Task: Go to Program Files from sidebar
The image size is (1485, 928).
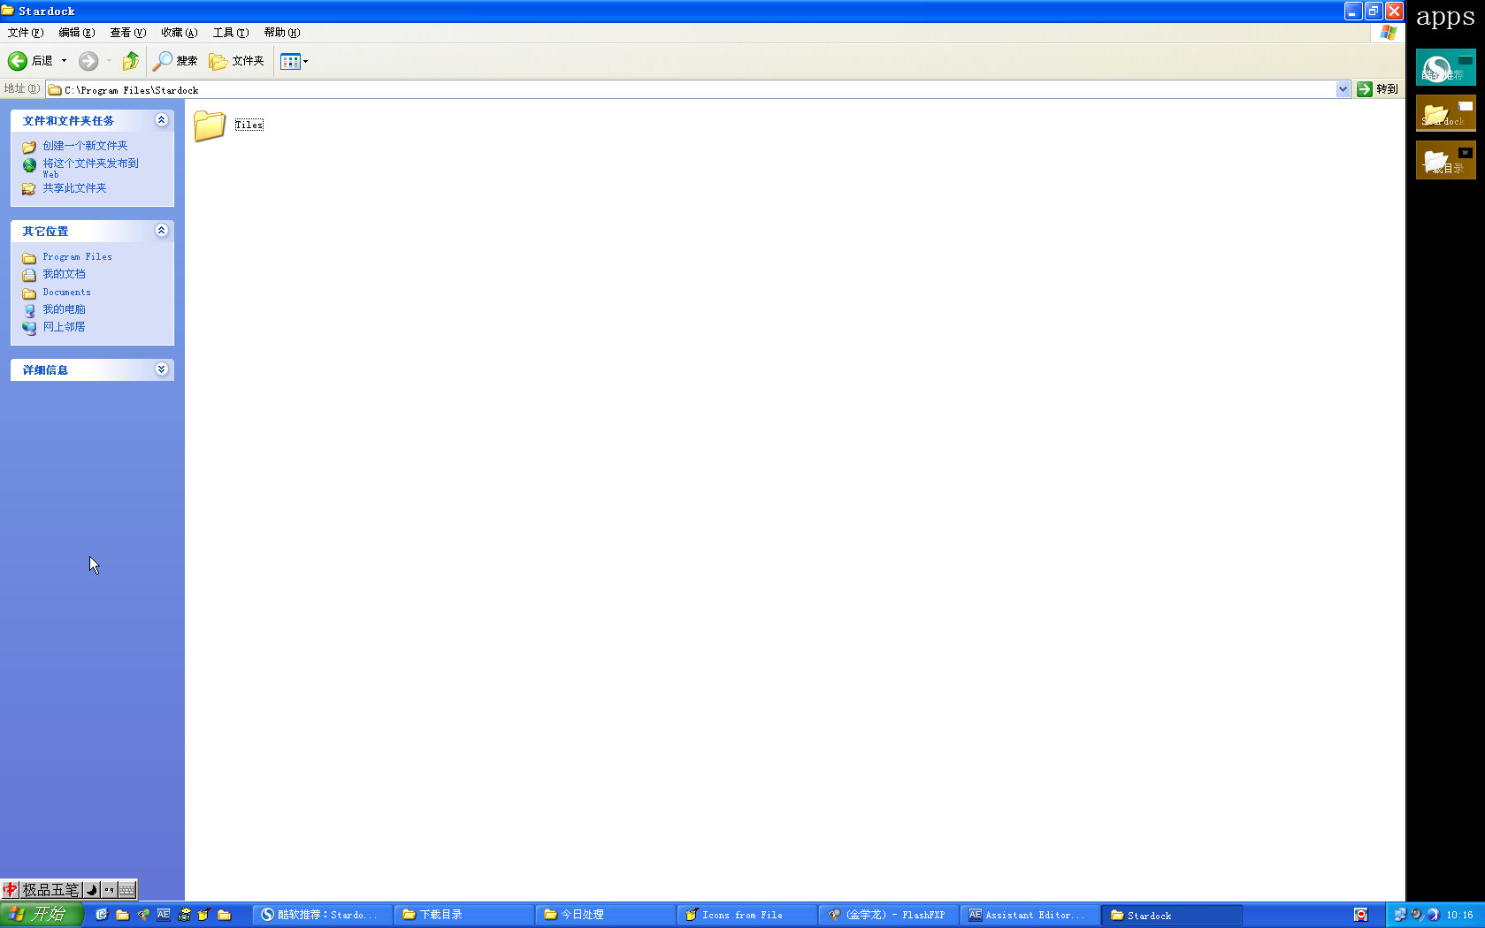Action: point(78,257)
